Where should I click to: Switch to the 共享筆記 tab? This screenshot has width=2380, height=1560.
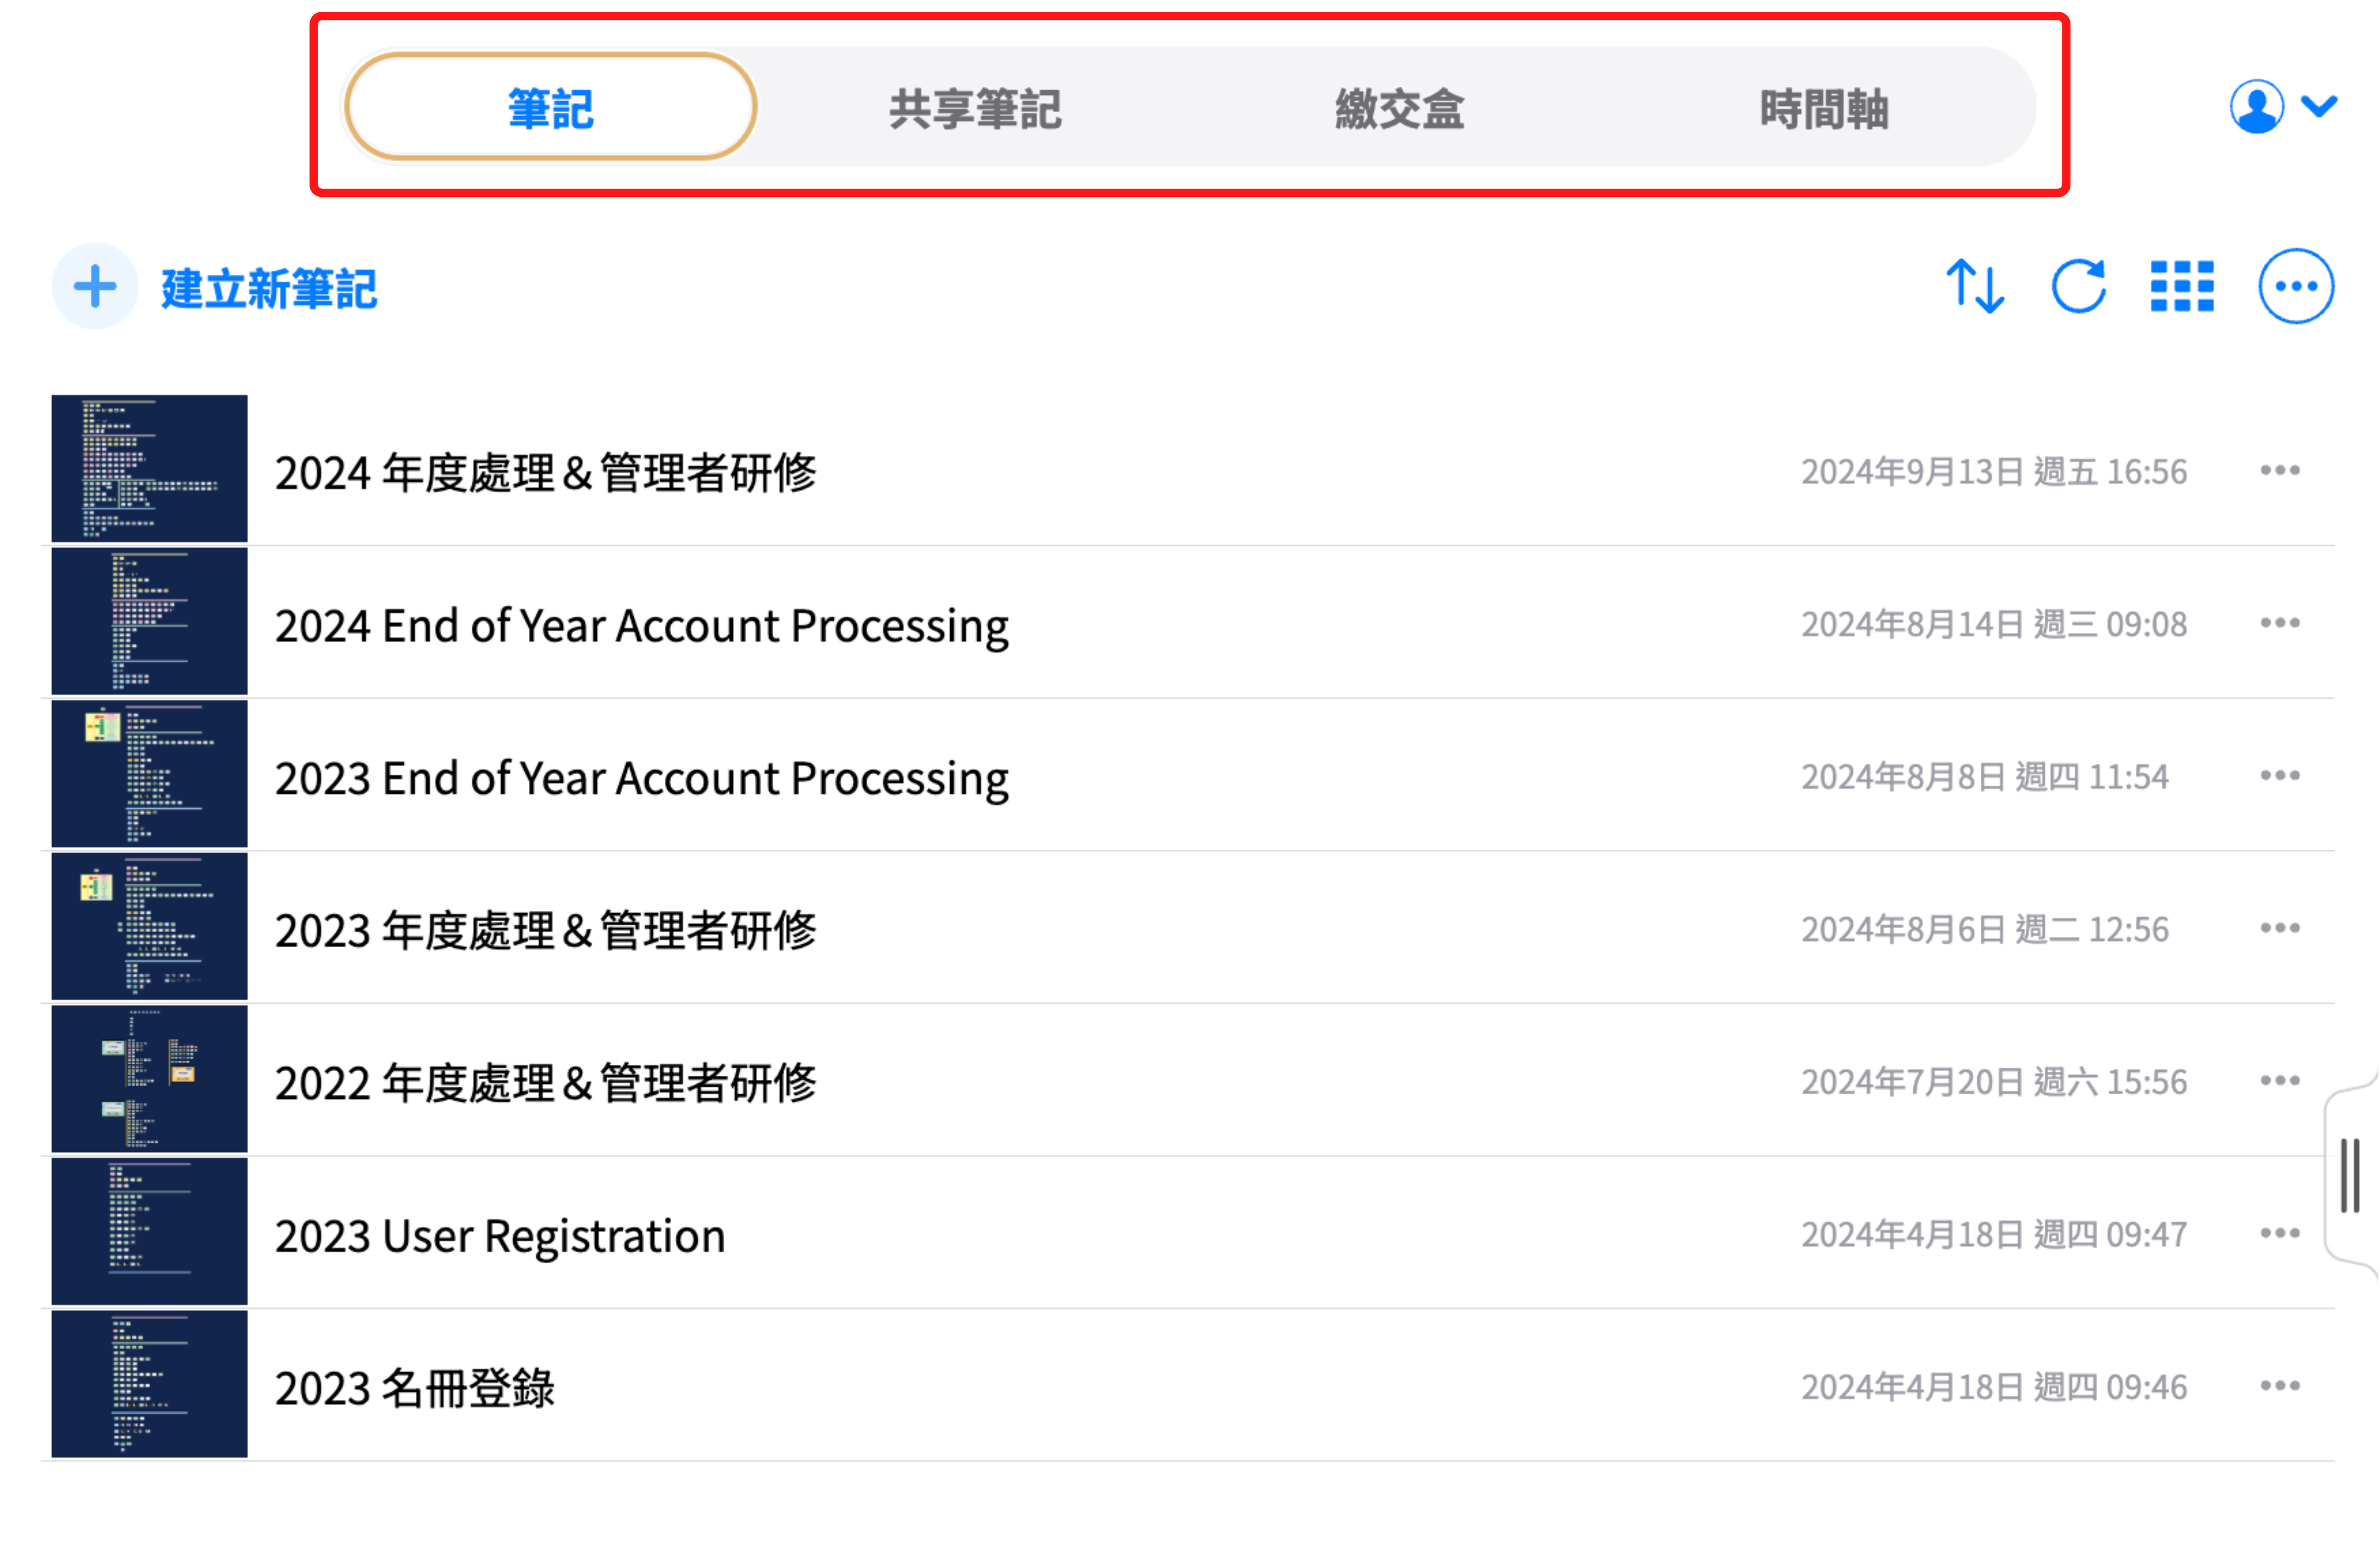pyautogui.click(x=975, y=108)
